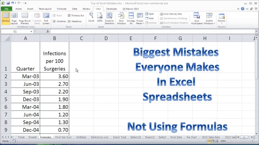Switch to Pivot Not Sum sheet
Screen dimensions: 259x145
pos(64,137)
